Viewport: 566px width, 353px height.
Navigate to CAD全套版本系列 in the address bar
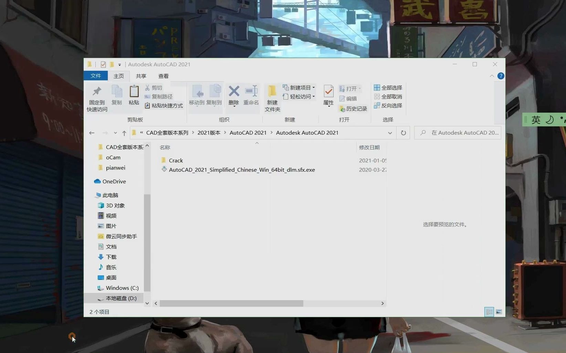click(167, 133)
